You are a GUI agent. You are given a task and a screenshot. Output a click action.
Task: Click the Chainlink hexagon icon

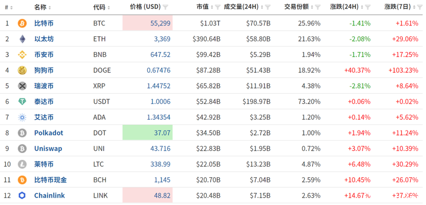tap(22, 195)
